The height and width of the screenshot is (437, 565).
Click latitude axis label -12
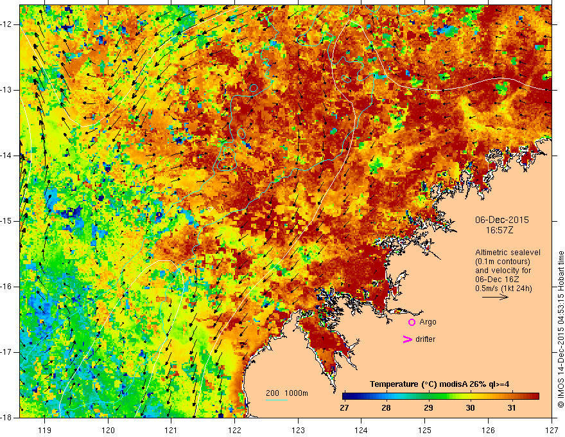[x=6, y=24]
